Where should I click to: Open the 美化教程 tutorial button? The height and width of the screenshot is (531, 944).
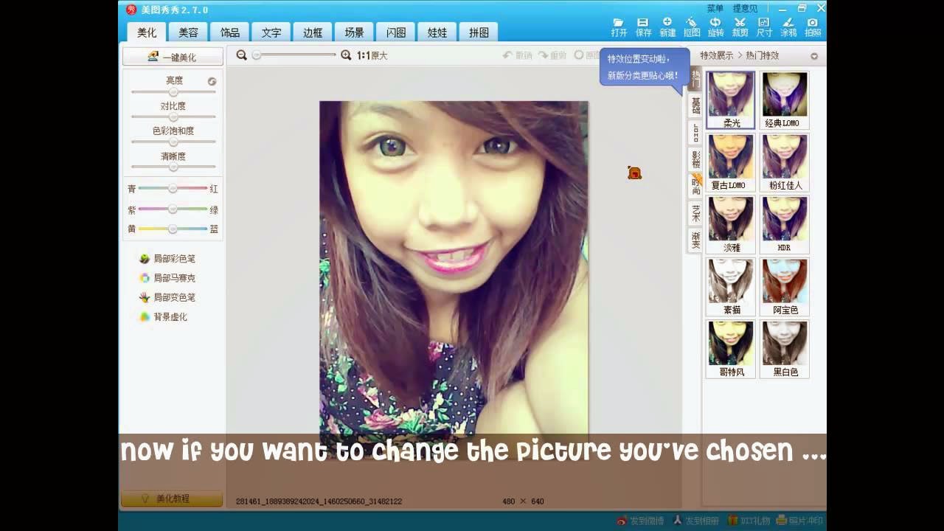pos(173,498)
